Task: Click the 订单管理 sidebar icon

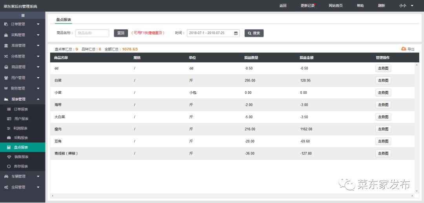Action: tap(6, 24)
